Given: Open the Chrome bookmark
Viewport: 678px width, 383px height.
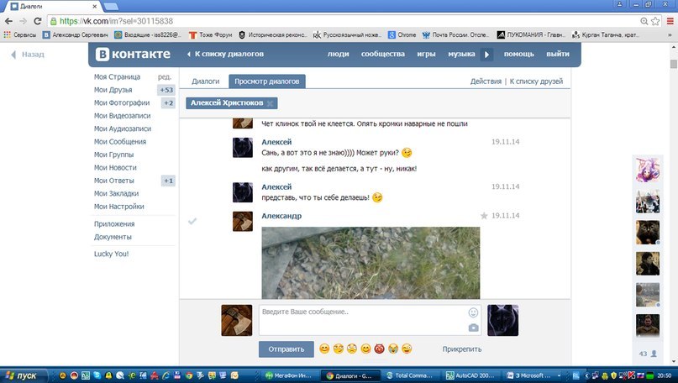Looking at the screenshot, I should click(402, 34).
